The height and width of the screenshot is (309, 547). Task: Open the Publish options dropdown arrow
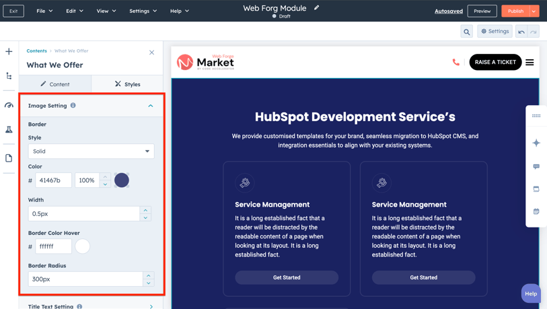tap(534, 11)
